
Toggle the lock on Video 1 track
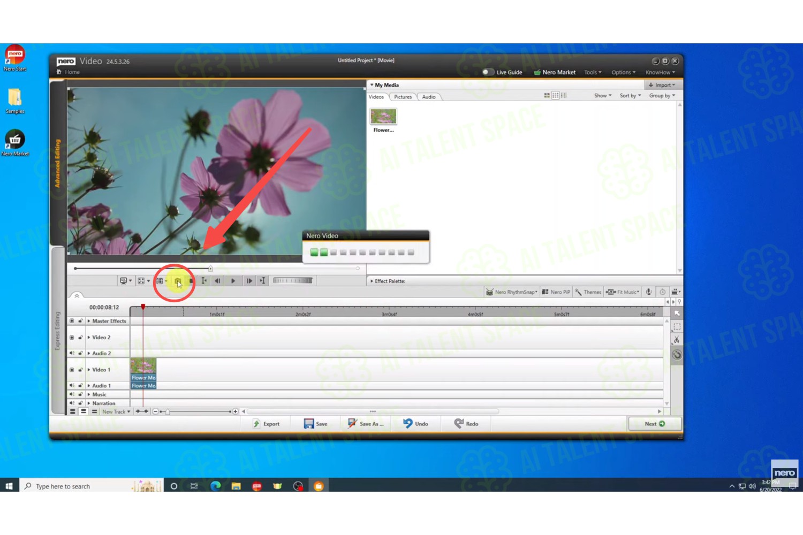[x=81, y=370]
